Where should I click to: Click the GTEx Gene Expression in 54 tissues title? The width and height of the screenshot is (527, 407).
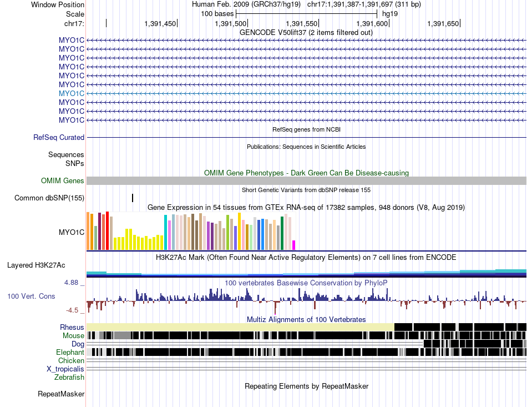point(306,208)
